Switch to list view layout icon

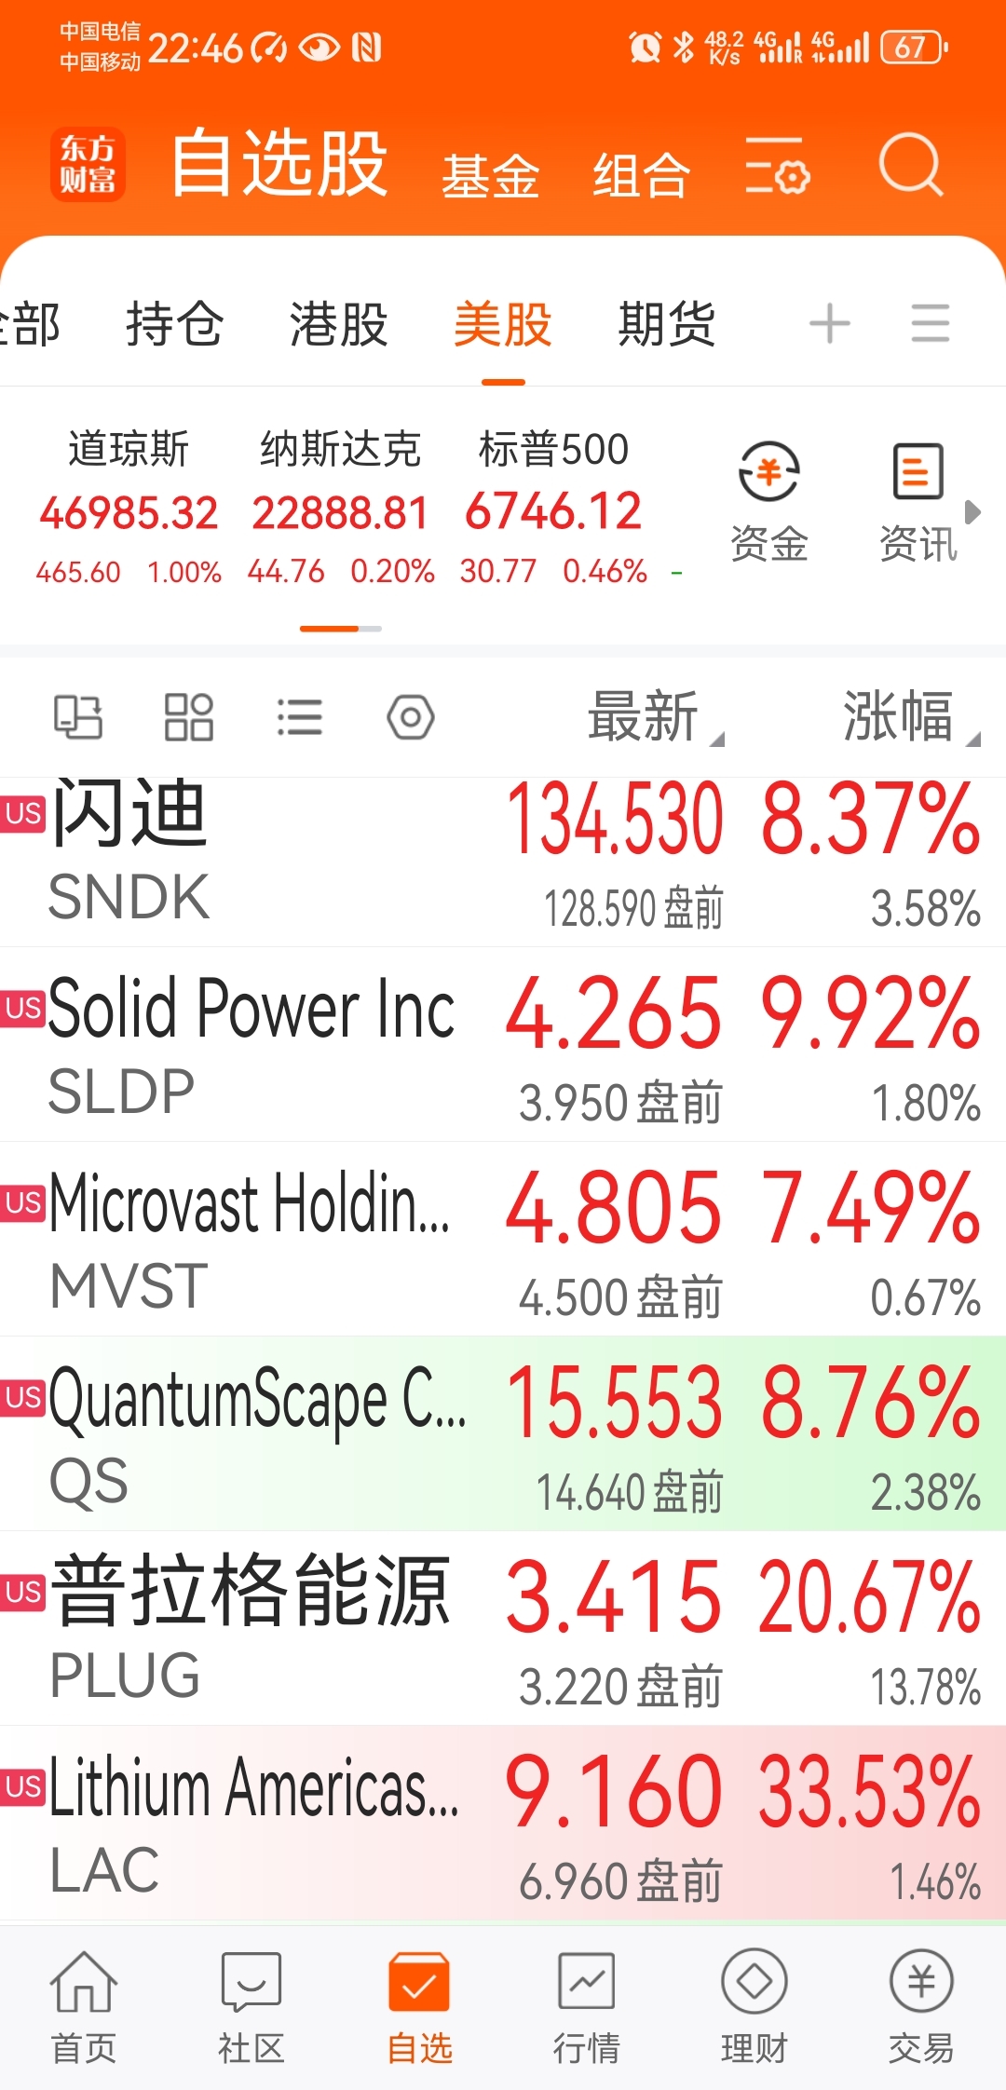(x=300, y=717)
